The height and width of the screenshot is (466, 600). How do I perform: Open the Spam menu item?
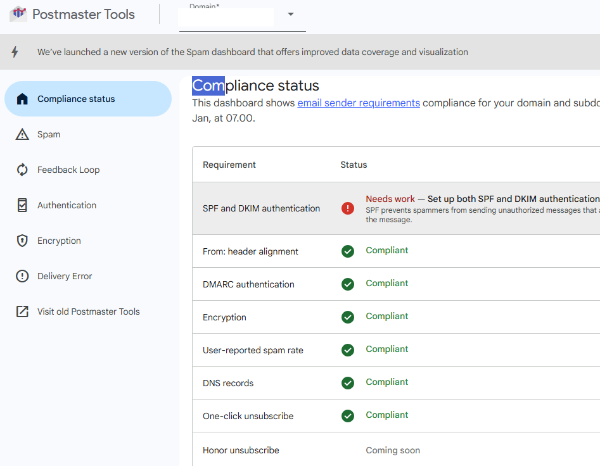click(49, 134)
